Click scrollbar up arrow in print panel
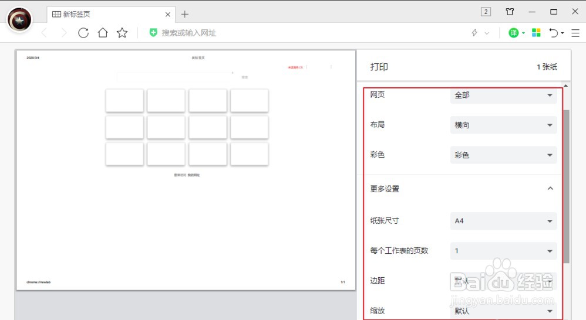 pyautogui.click(x=566, y=86)
